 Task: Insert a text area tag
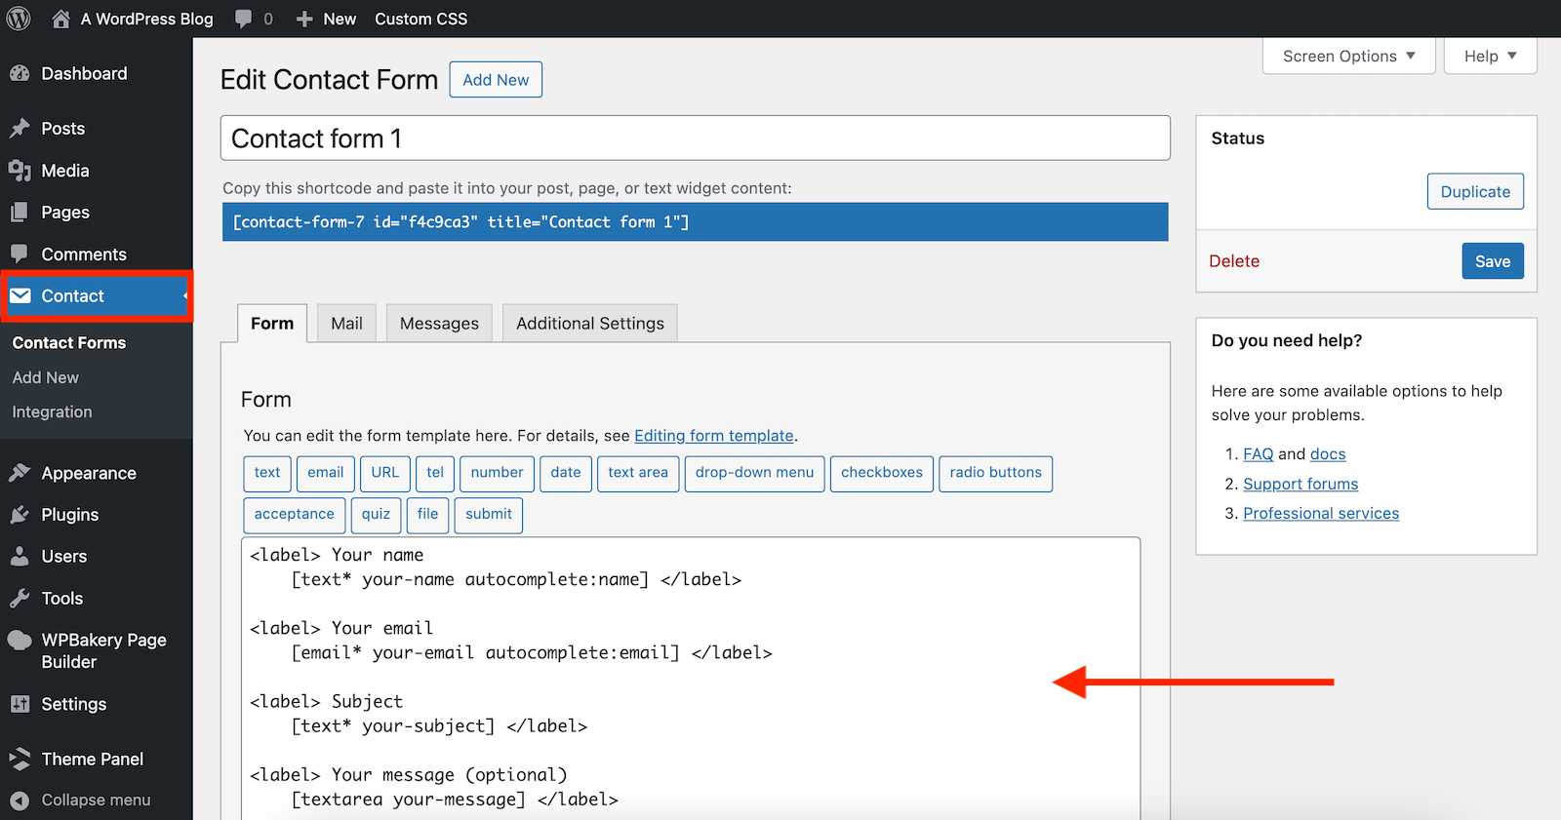[638, 473]
